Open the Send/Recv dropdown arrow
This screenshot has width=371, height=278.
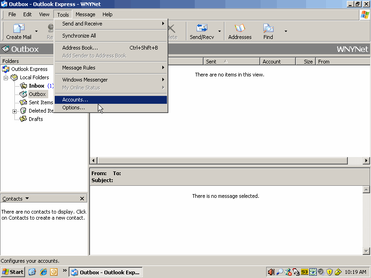219,31
